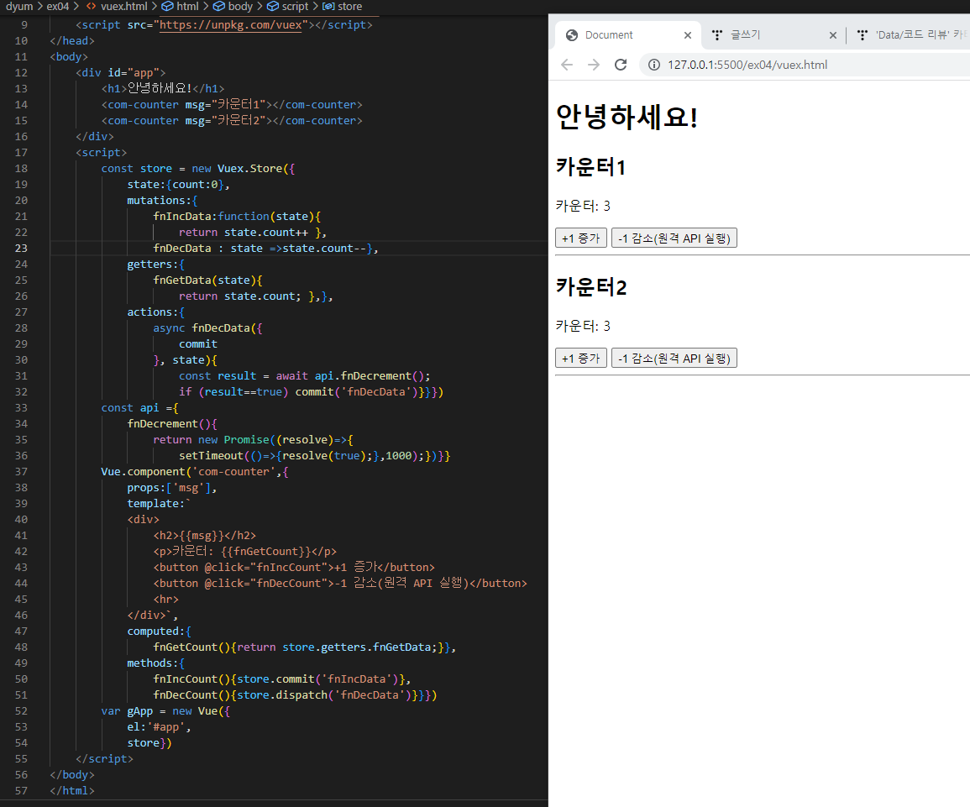Switch to the Document tab
Viewport: 970px width, 807px height.
coord(628,35)
